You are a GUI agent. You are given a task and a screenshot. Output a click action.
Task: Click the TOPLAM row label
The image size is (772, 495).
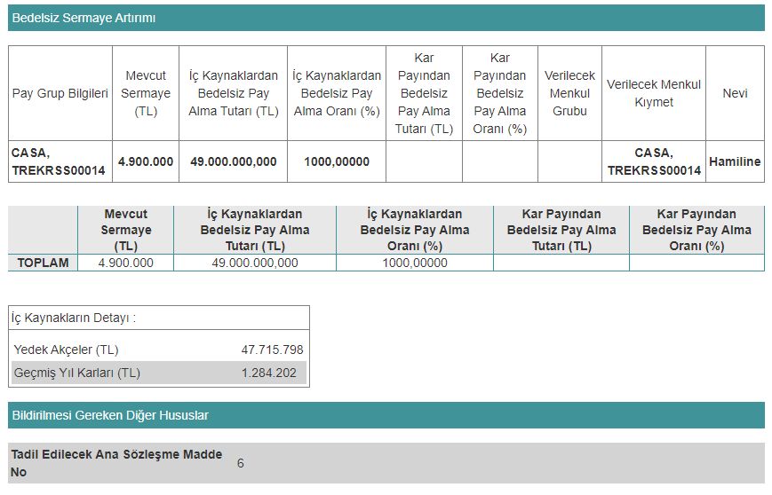43,263
